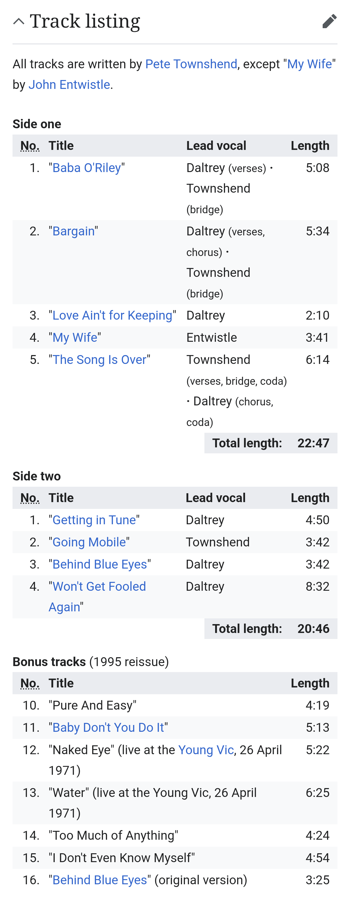Viewport: 350px width, 908px height.
Task: Click the Bargain track link
Action: 73,231
